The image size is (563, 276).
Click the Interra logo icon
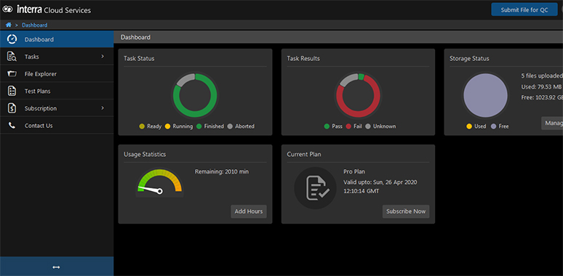pos(8,9)
